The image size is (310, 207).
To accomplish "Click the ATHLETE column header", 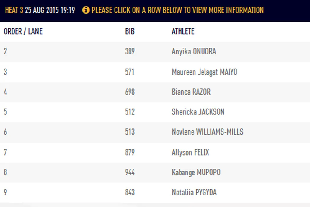I will (x=183, y=31).
